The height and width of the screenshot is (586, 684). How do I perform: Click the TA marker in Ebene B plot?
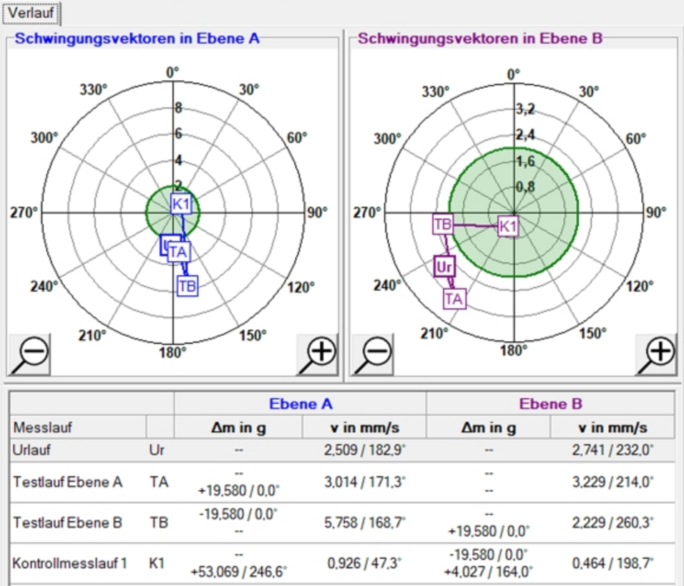(x=454, y=298)
